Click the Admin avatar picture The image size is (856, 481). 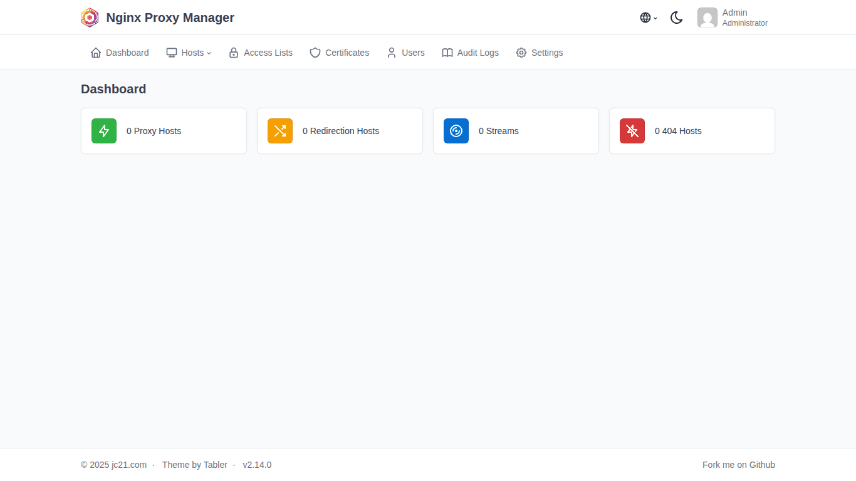(707, 18)
